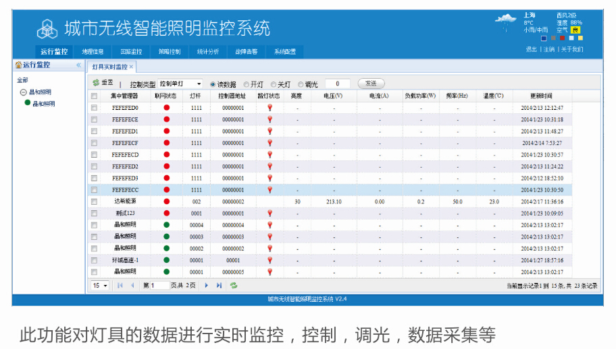Screen dimensions: 616x349
Task: Click the 213.10 voltage cell
Action: (x=334, y=201)
